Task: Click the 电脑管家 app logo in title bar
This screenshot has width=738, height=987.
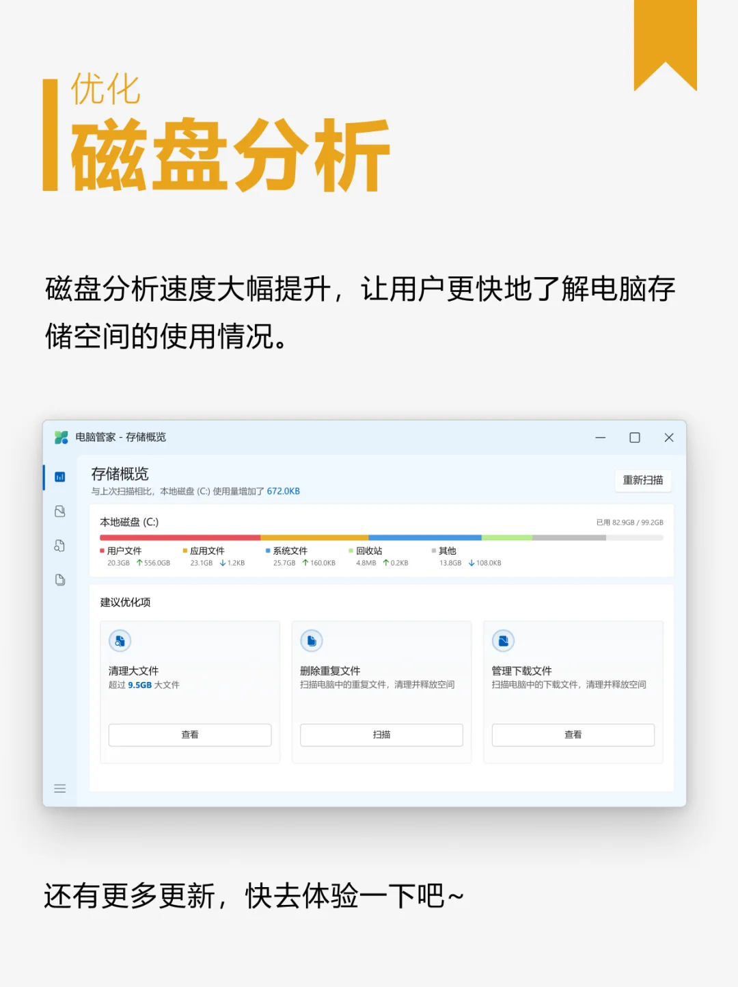Action: click(x=61, y=438)
